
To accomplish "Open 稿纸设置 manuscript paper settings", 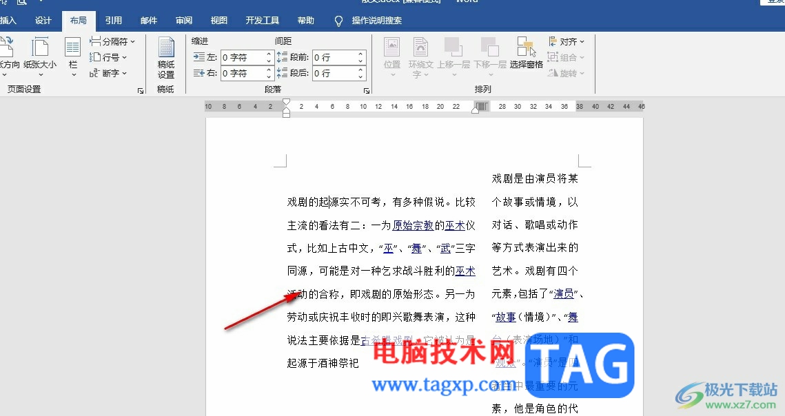I will [x=166, y=58].
